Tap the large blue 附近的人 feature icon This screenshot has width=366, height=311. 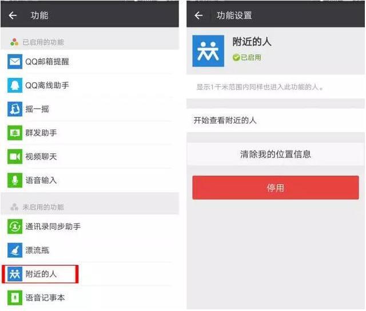pyautogui.click(x=208, y=51)
